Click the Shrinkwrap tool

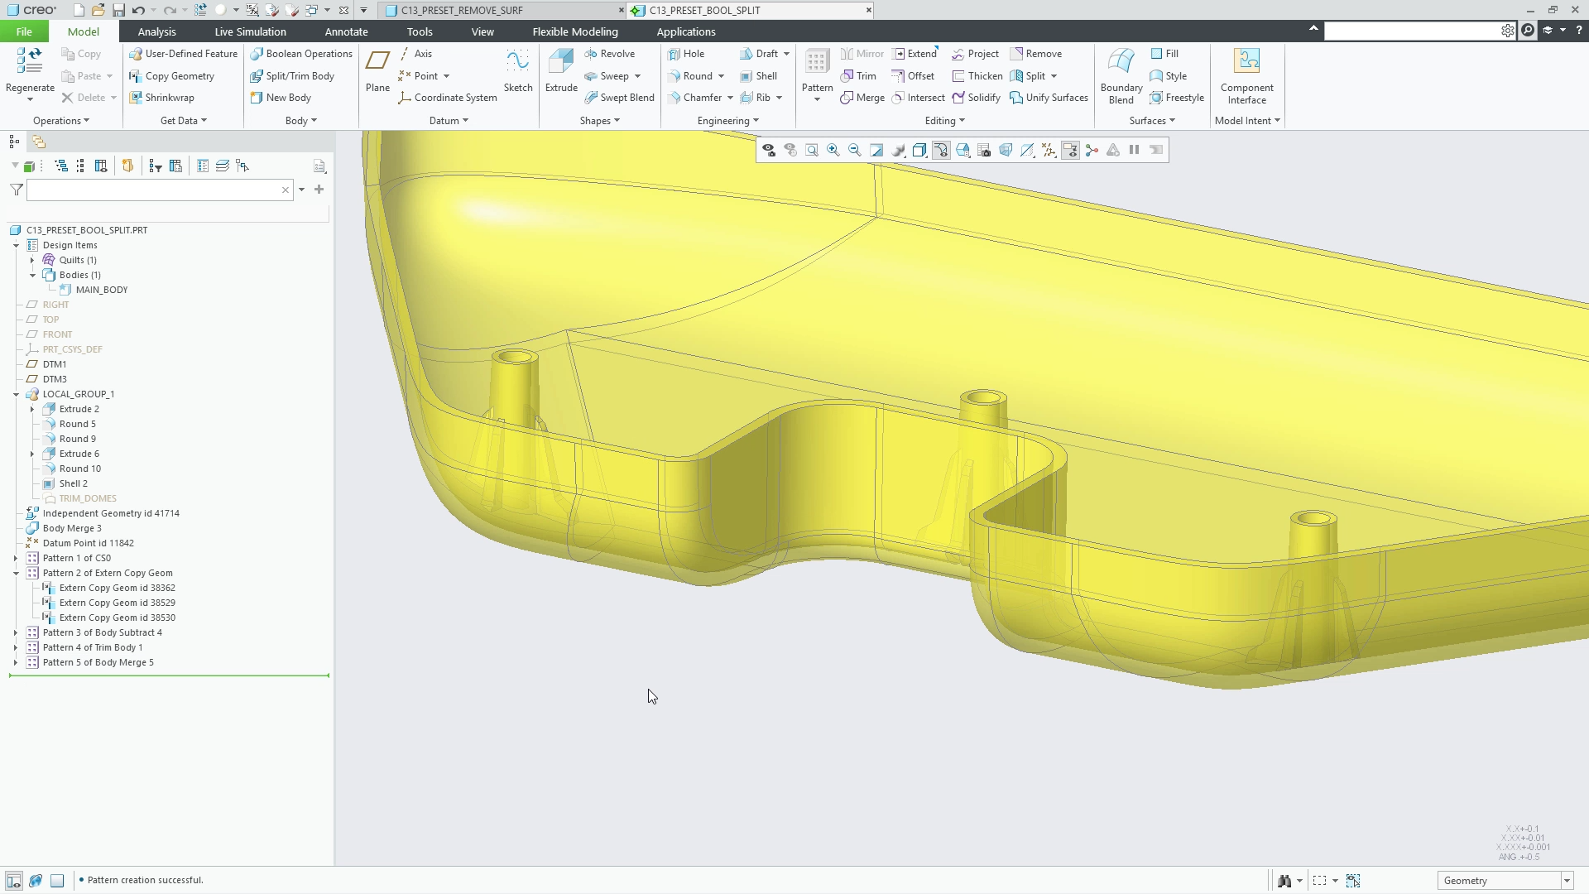(161, 98)
